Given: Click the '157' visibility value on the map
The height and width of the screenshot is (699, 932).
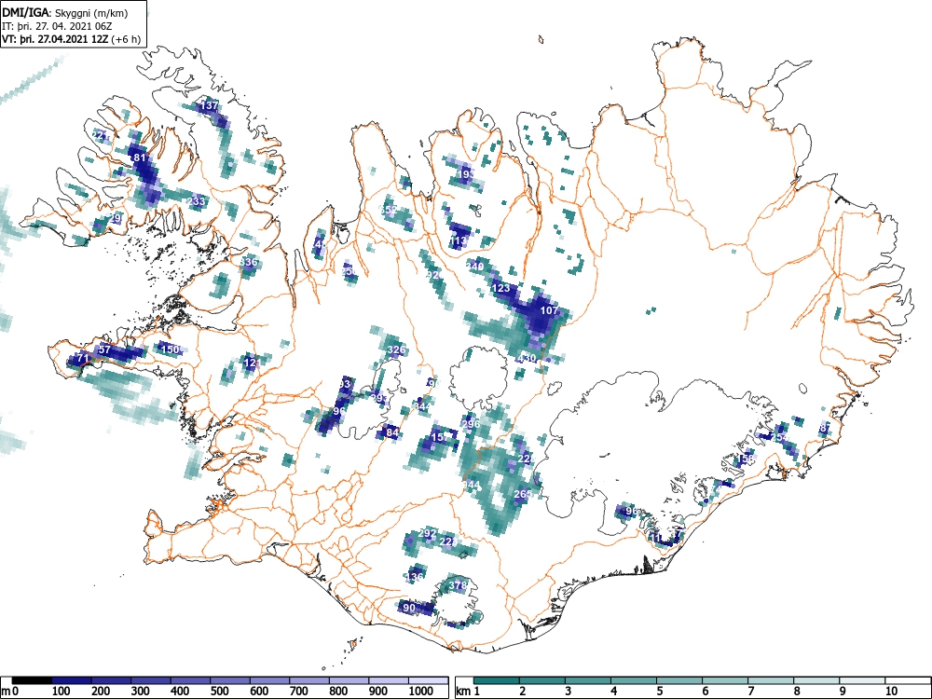Looking at the screenshot, I should pos(441,437).
